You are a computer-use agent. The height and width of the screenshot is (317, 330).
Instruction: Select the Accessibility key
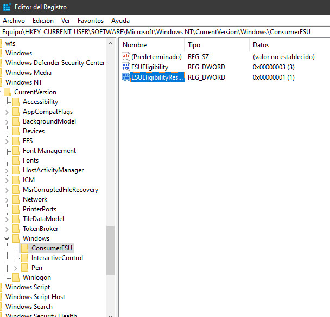tap(40, 102)
